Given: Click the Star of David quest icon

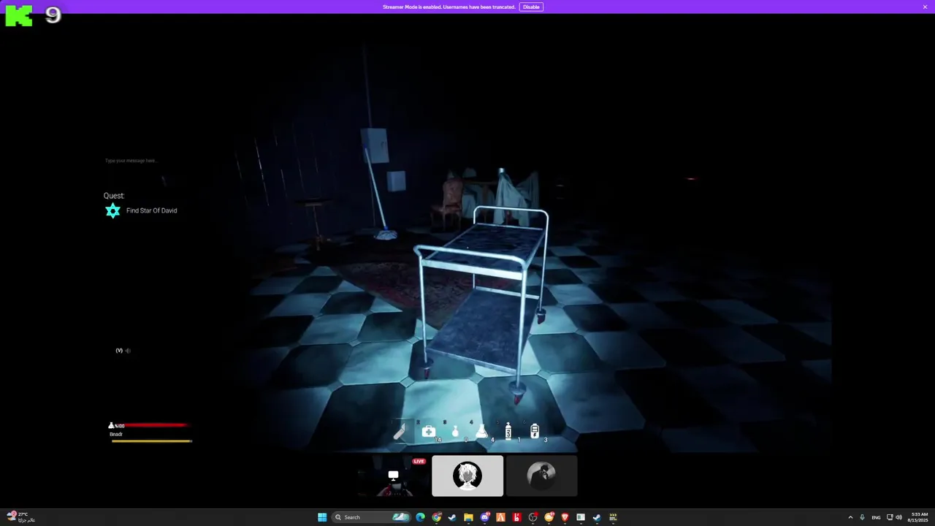Looking at the screenshot, I should 112,211.
